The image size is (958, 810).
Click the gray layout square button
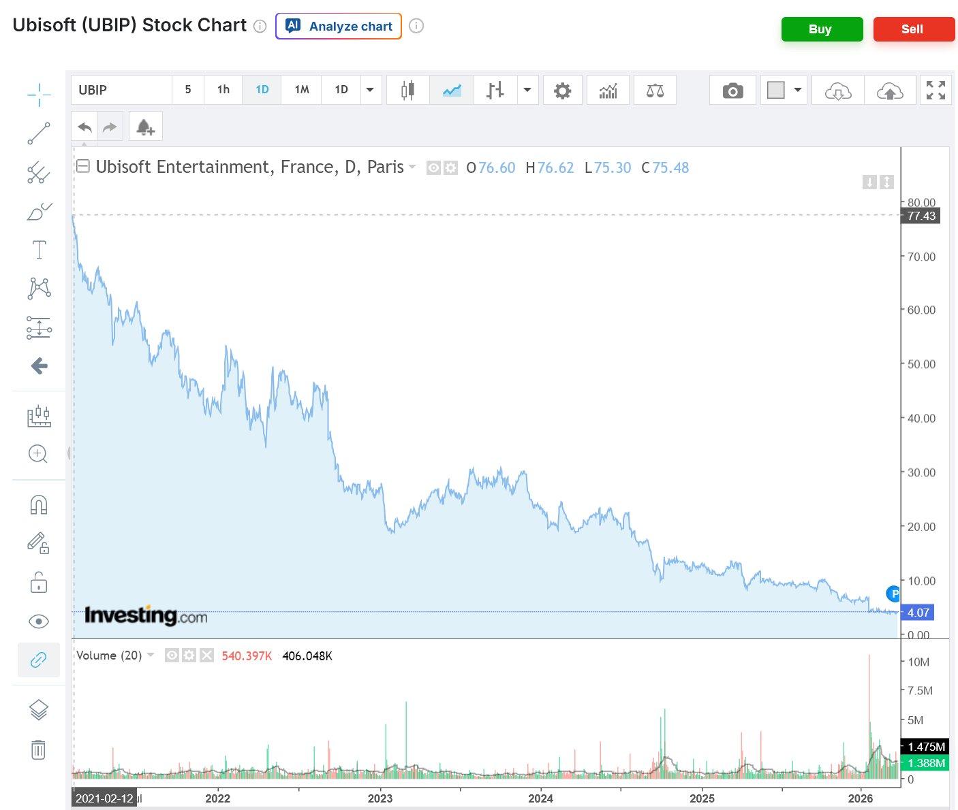tap(776, 90)
